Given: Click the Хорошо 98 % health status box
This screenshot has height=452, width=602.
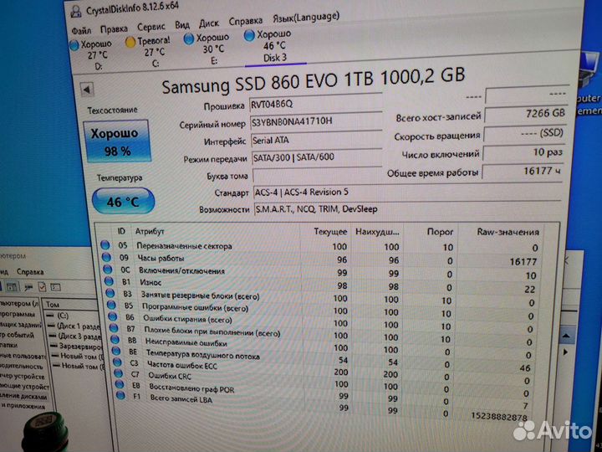Looking at the screenshot, I should coord(117,141).
